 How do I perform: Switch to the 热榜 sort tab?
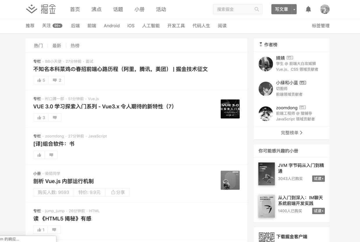click(75, 46)
